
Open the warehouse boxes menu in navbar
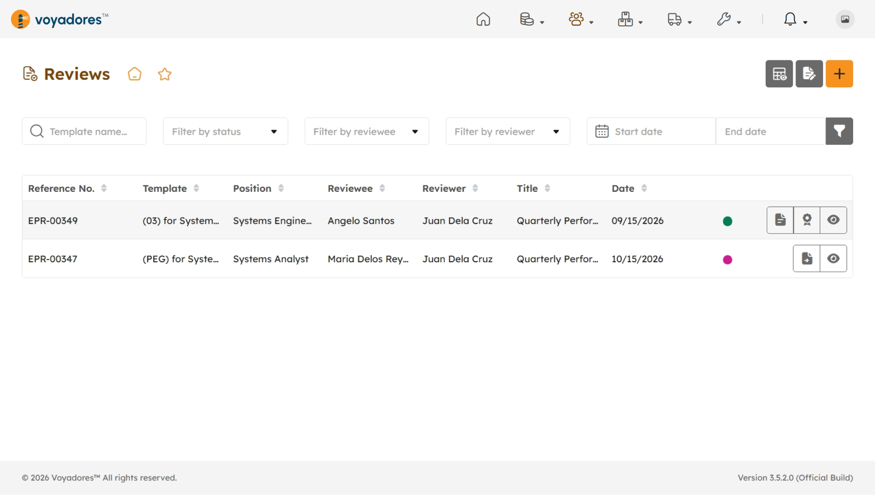tap(630, 19)
